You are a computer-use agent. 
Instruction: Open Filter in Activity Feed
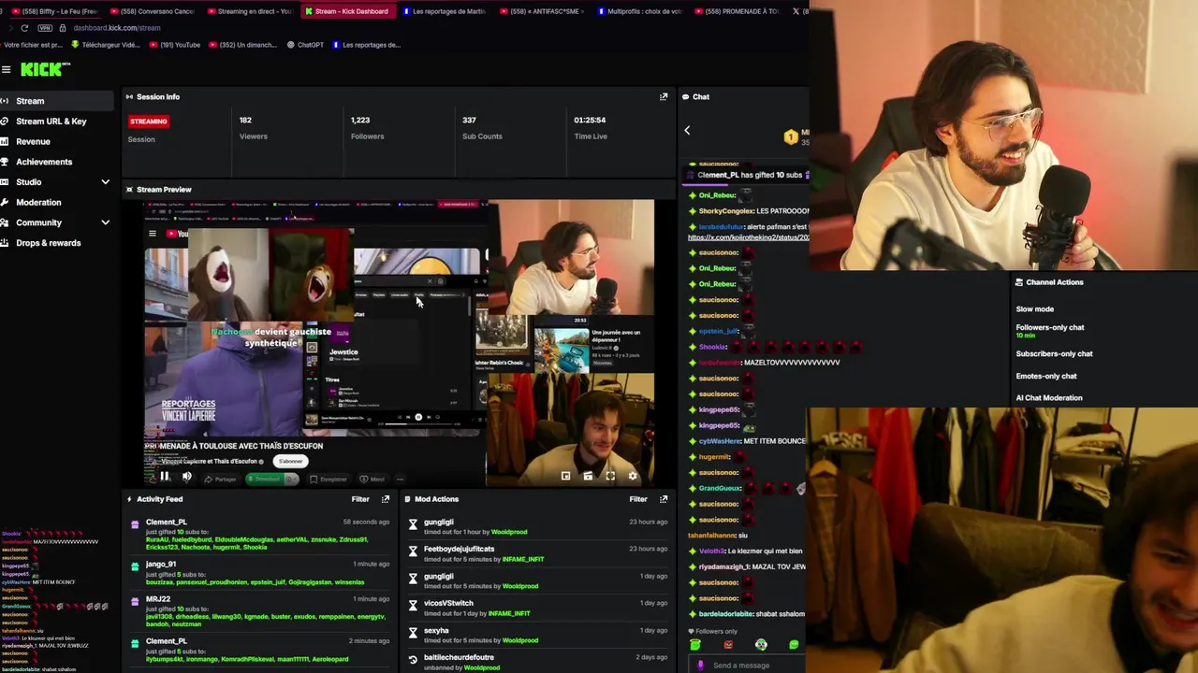[360, 499]
